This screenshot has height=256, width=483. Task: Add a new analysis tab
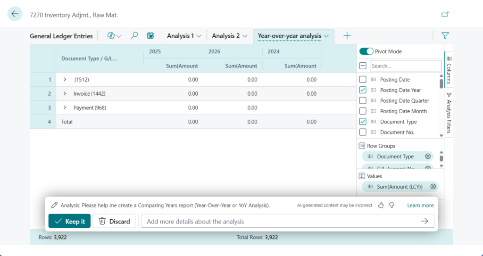click(347, 36)
